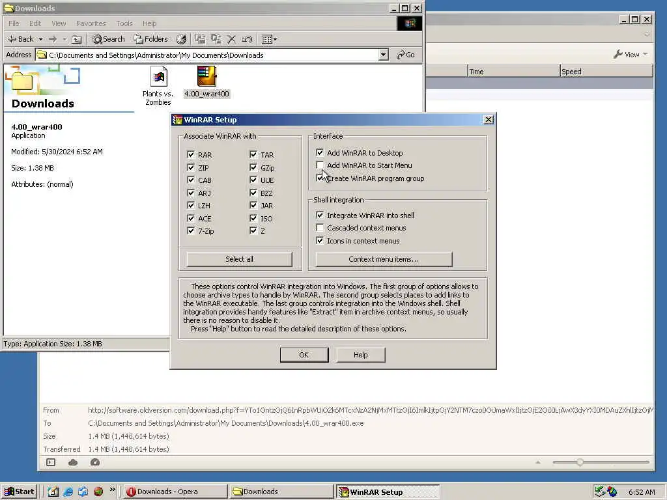Click the cloud icon in Opera status bar
Screen dimensions: 667x500
tap(73, 462)
